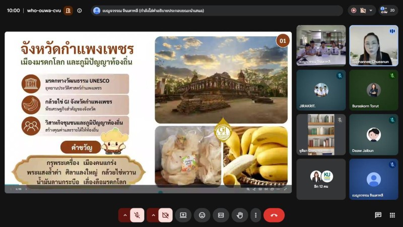Turn on the camera toggle
The width and height of the screenshot is (403, 227).
(x=166, y=215)
